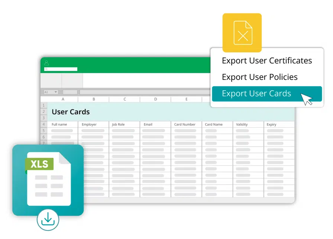The height and width of the screenshot is (239, 333).
Task: Select column E header
Action: [187, 99]
